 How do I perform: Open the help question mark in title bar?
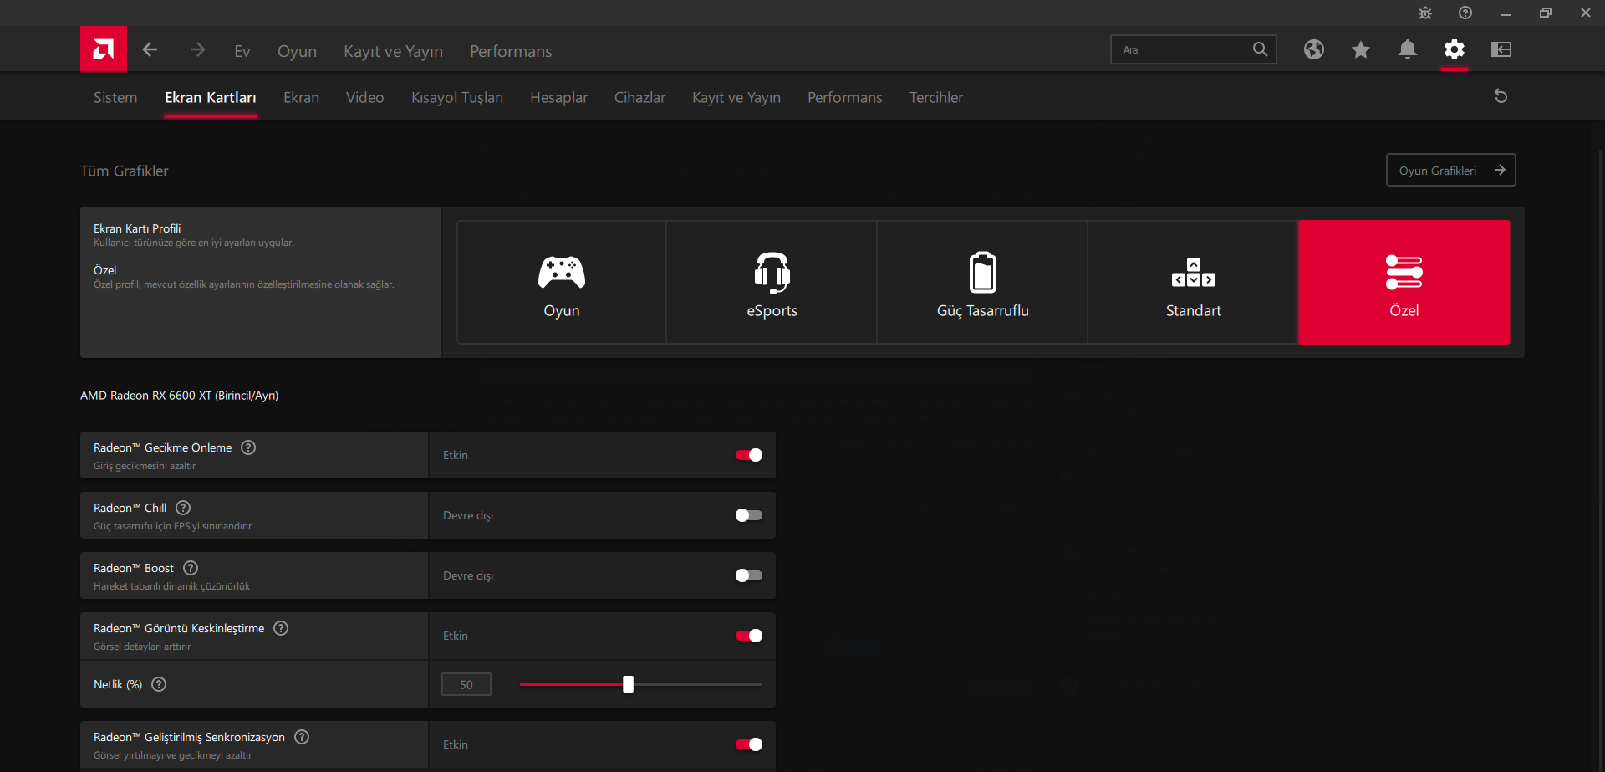point(1465,13)
